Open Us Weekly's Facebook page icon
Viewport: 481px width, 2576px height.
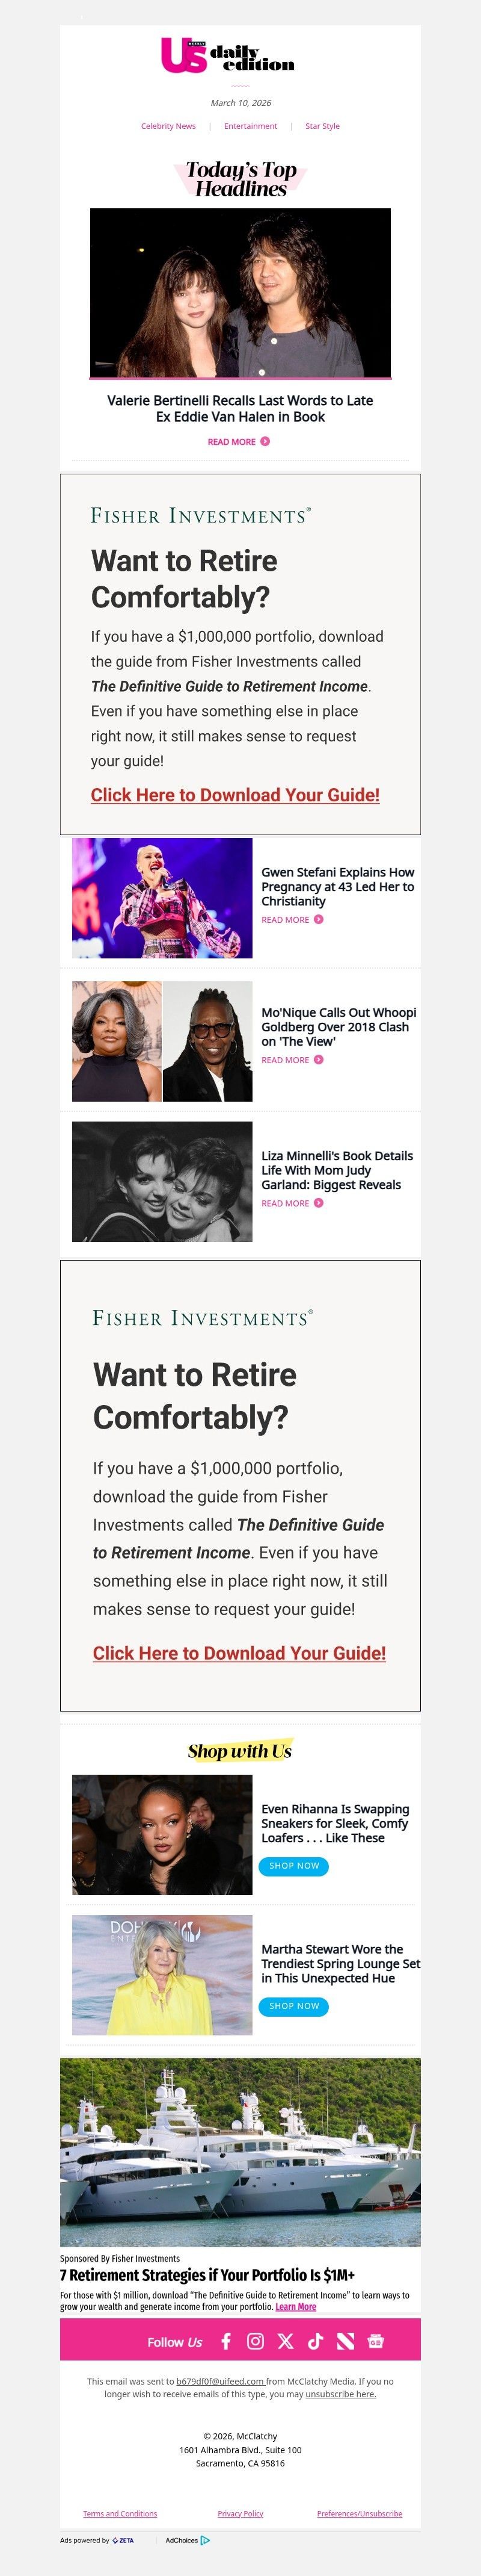[227, 2343]
